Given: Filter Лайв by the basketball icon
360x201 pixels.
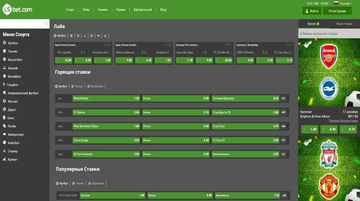Looking at the screenshot, I should [78, 35].
